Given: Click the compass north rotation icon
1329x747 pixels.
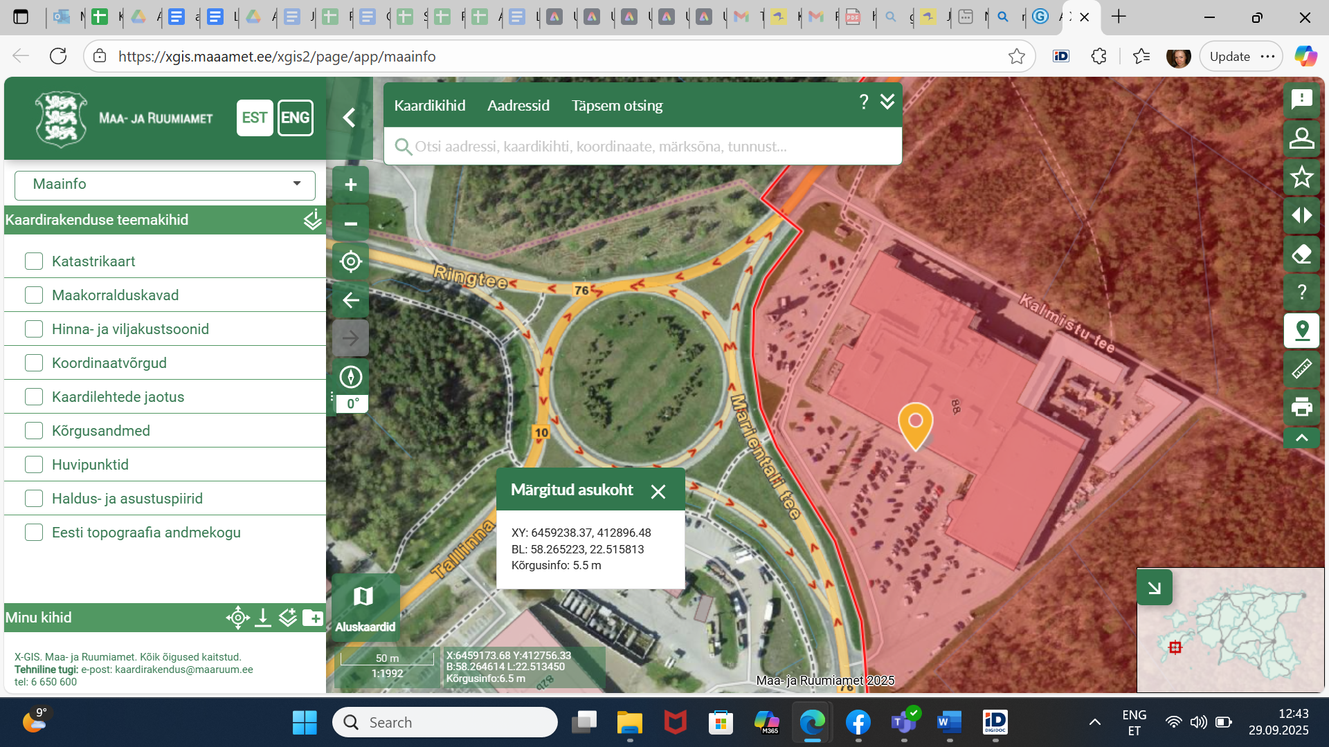Looking at the screenshot, I should tap(350, 377).
